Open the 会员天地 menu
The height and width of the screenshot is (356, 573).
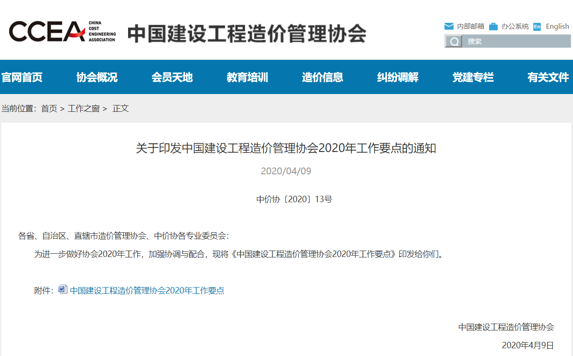pyautogui.click(x=172, y=77)
